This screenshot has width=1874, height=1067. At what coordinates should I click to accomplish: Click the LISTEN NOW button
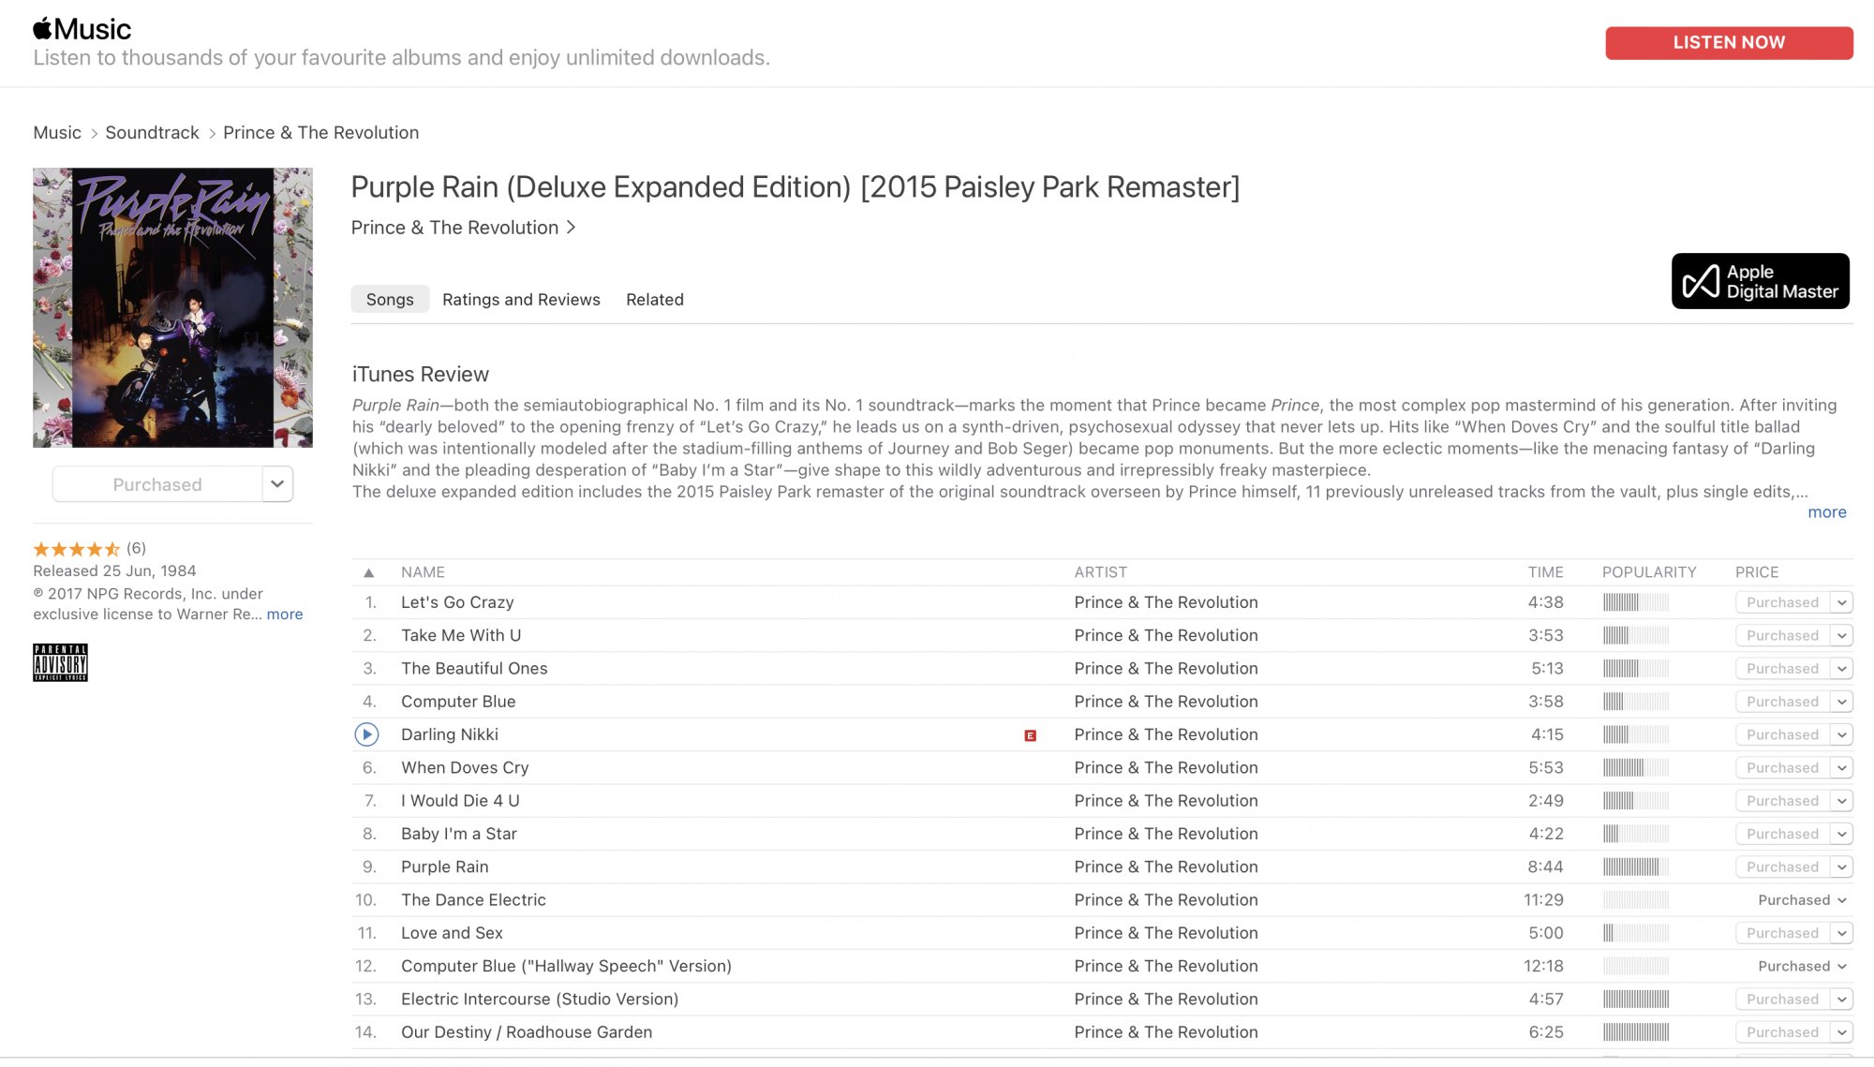[x=1729, y=43]
